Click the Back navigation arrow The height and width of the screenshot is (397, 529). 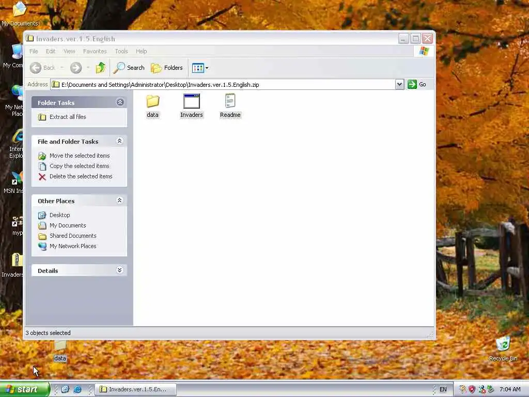36,68
